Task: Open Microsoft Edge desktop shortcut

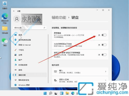Action: pyautogui.click(x=5, y=18)
